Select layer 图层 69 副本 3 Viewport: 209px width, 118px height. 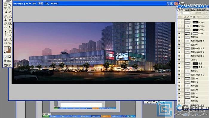click(x=196, y=56)
